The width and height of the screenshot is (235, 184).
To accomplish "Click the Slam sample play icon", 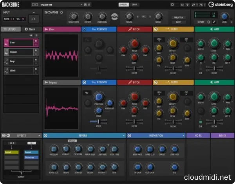I will coord(46,30).
